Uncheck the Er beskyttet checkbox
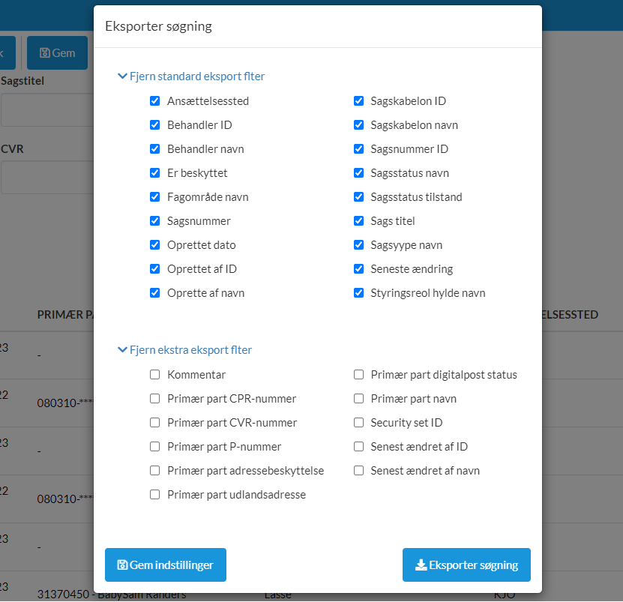Viewport: 623px width, 602px height. tap(155, 173)
